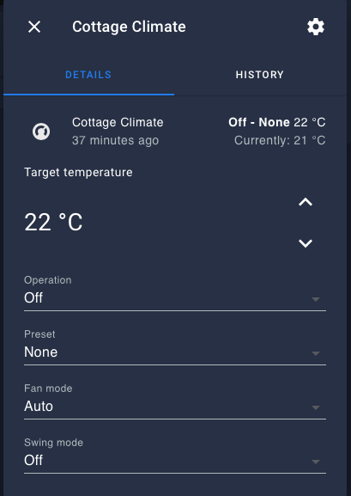Open the Preset dropdown showing None
The width and height of the screenshot is (351, 496).
tap(175, 347)
